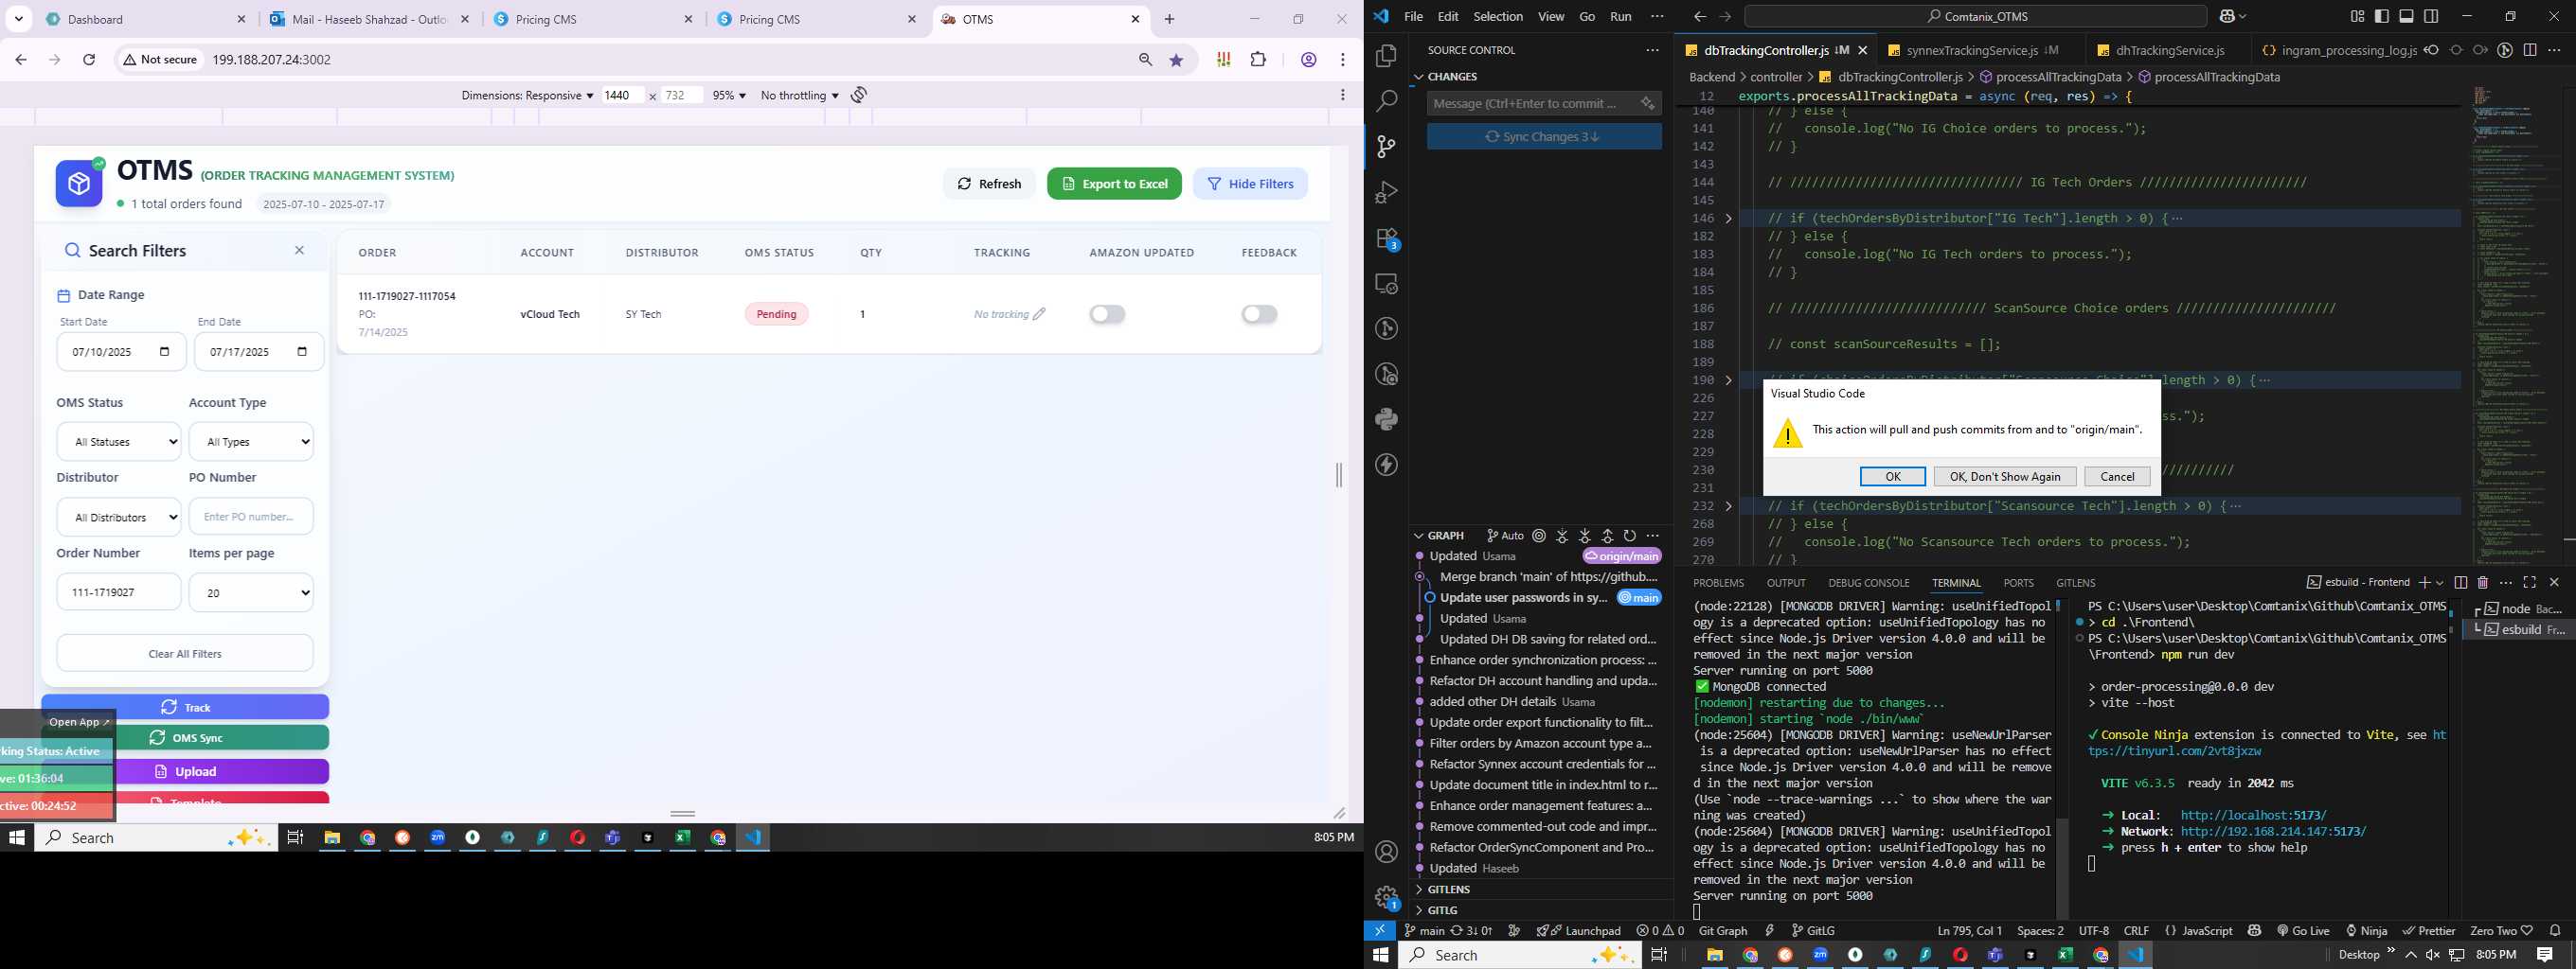Toggle the Amazon Updated switch for order 111-1719027-1117054
2576x969 pixels.
click(x=1107, y=313)
